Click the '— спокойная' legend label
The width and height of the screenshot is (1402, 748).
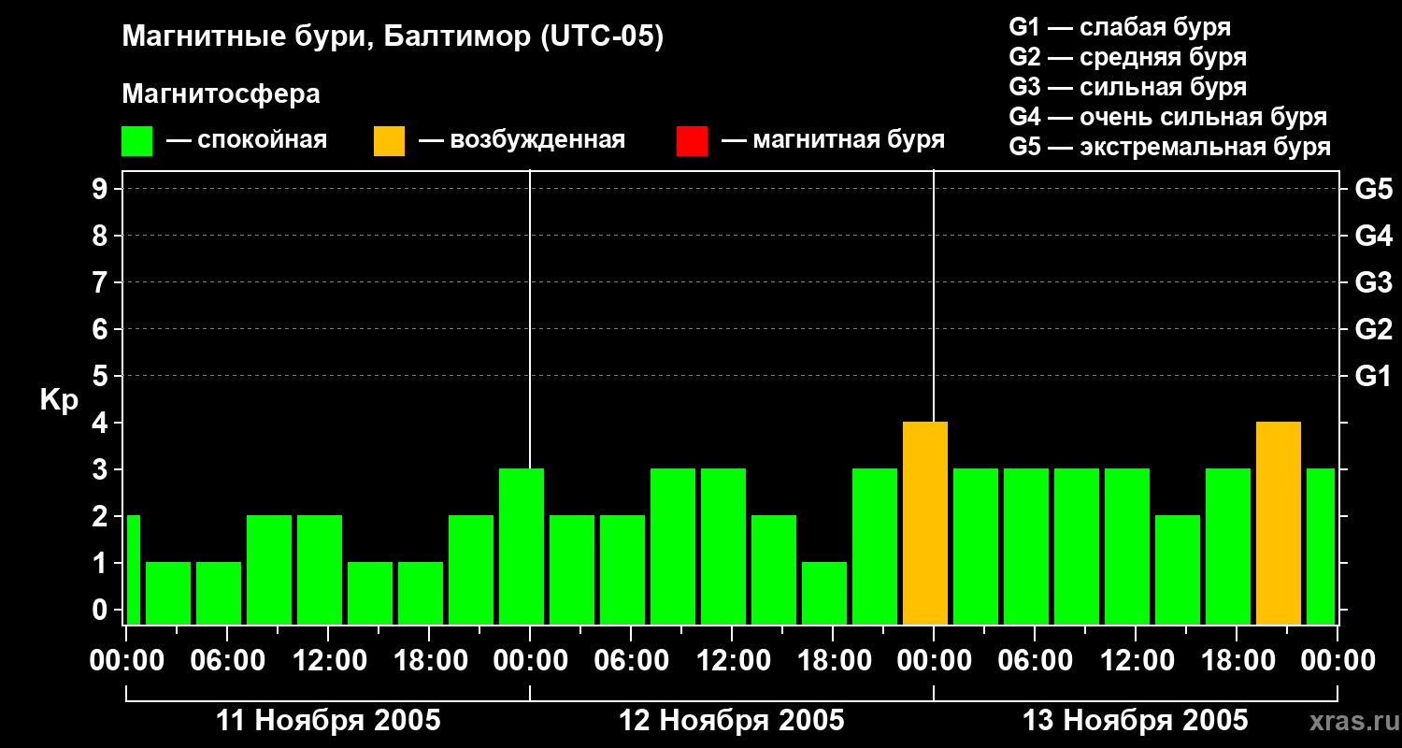[246, 140]
